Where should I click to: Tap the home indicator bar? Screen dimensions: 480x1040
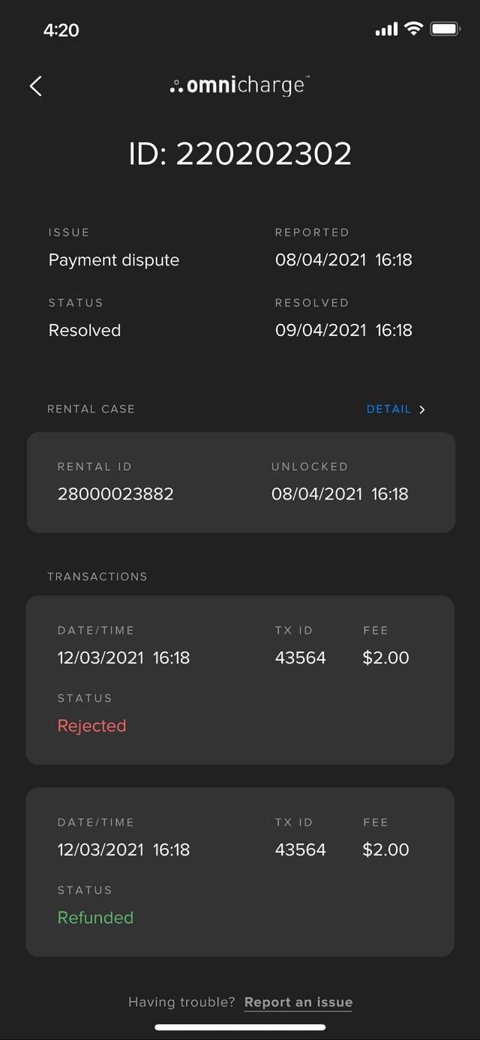tap(240, 1027)
